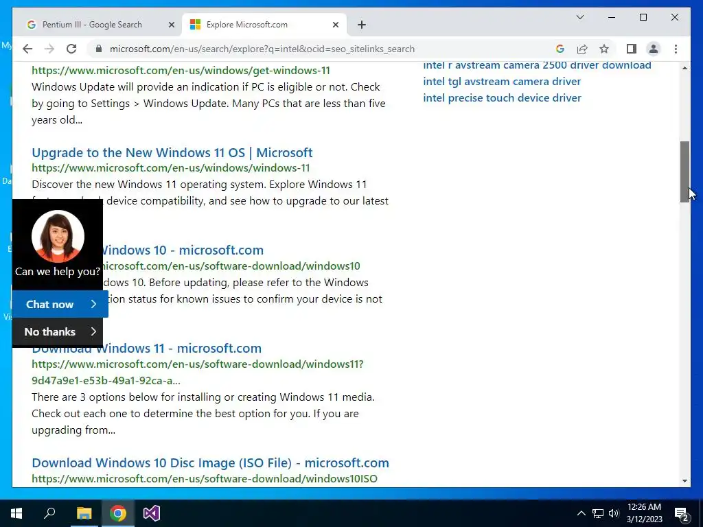The height and width of the screenshot is (527, 703).
Task: Click the get-windows-11 green URL
Action: coord(181,71)
